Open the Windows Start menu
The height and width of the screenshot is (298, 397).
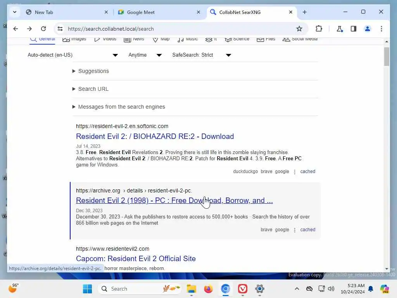pyautogui.click(x=88, y=289)
